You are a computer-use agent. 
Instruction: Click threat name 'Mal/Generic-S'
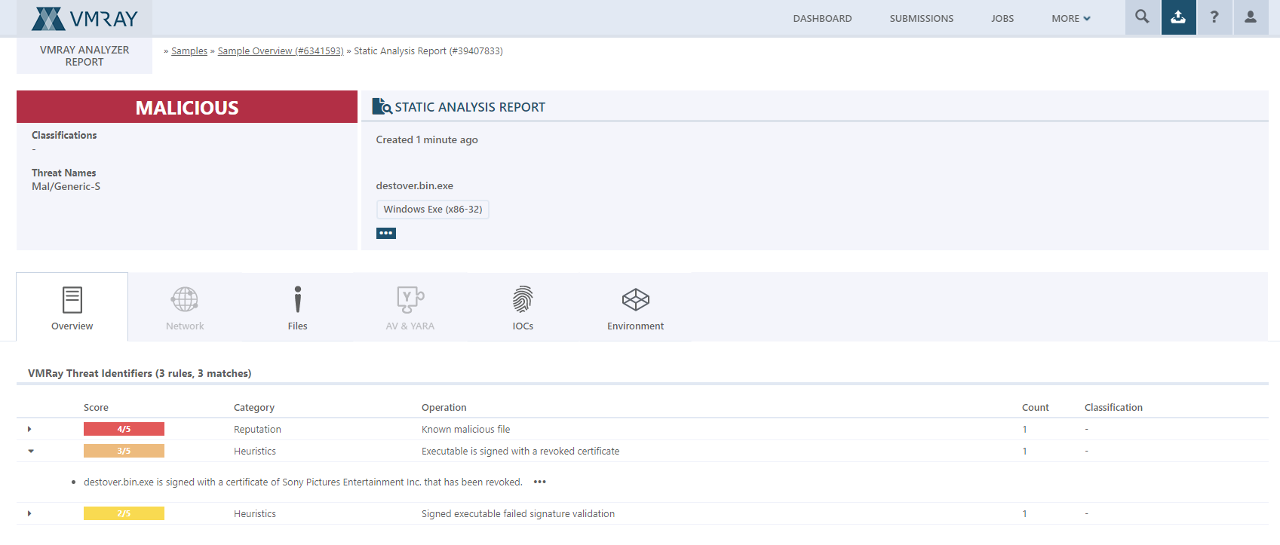click(66, 186)
